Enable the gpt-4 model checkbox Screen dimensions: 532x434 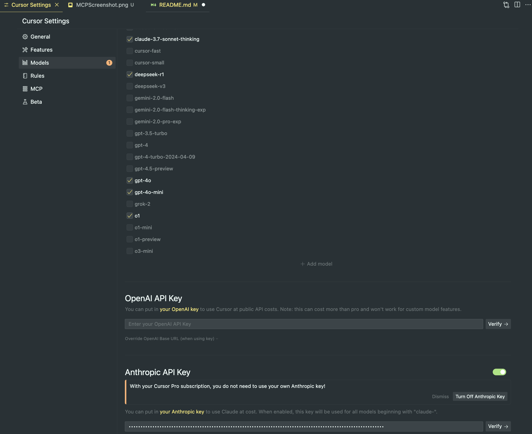130,145
